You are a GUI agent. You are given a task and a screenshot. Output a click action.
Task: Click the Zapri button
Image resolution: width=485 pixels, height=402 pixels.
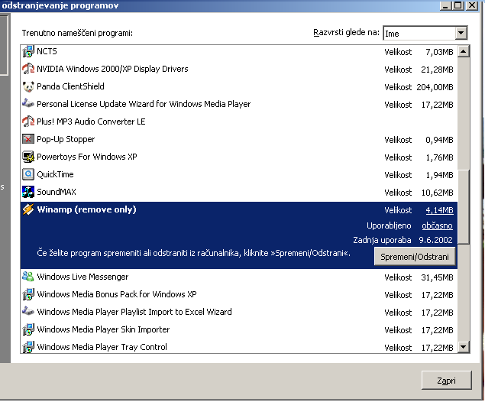[x=446, y=381]
